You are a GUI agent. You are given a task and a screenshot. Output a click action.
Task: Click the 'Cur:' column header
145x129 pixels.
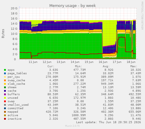[51, 66]
